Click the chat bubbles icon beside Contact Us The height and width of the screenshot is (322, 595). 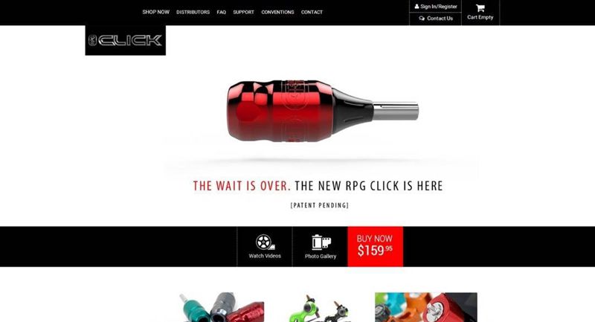tap(422, 18)
